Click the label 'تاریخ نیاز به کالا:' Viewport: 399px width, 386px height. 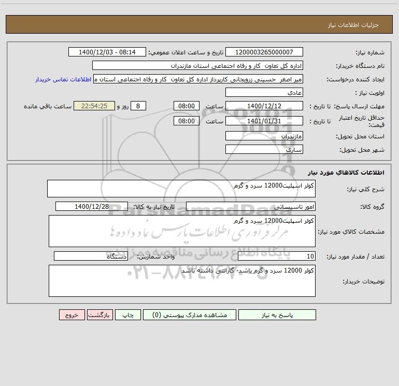click(154, 207)
